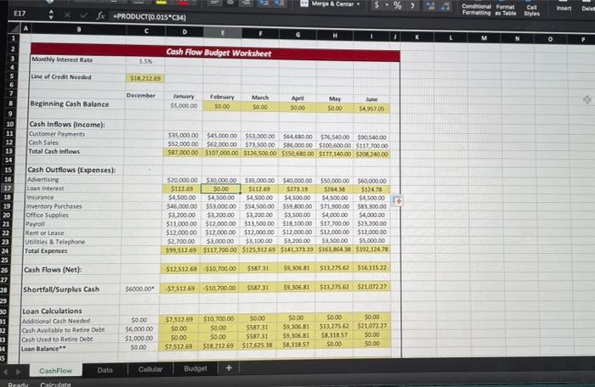
Task: Switch to the Data sheet tab
Action: [105, 369]
